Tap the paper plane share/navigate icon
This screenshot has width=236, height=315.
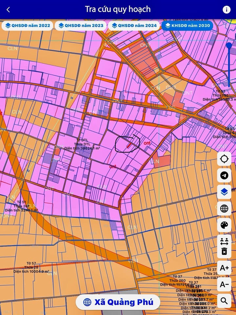(x=224, y=176)
